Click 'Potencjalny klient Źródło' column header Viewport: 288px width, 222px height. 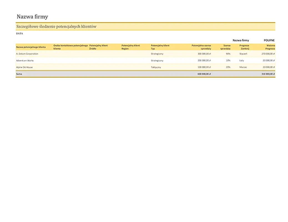pyautogui.click(x=98, y=47)
